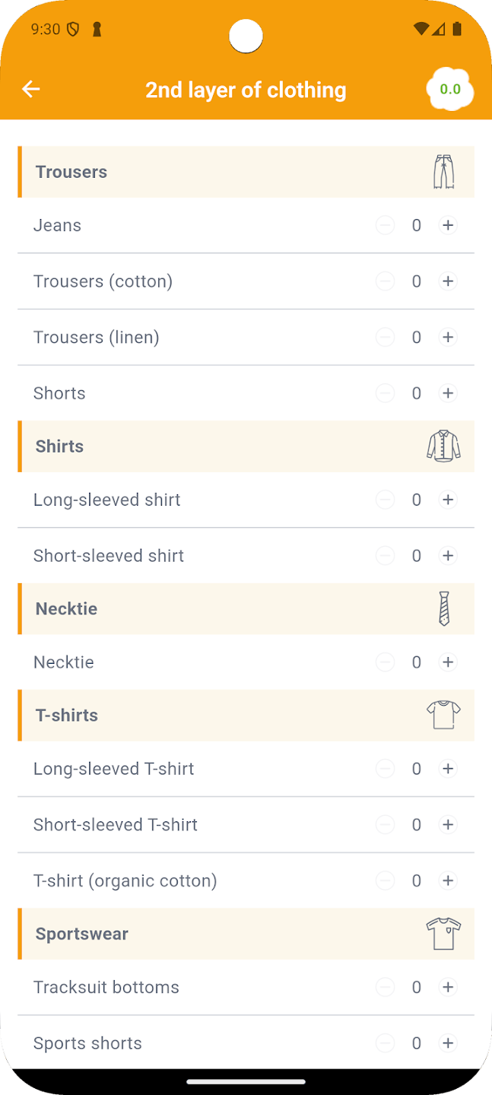Tap the back arrow in the toolbar

(x=30, y=89)
